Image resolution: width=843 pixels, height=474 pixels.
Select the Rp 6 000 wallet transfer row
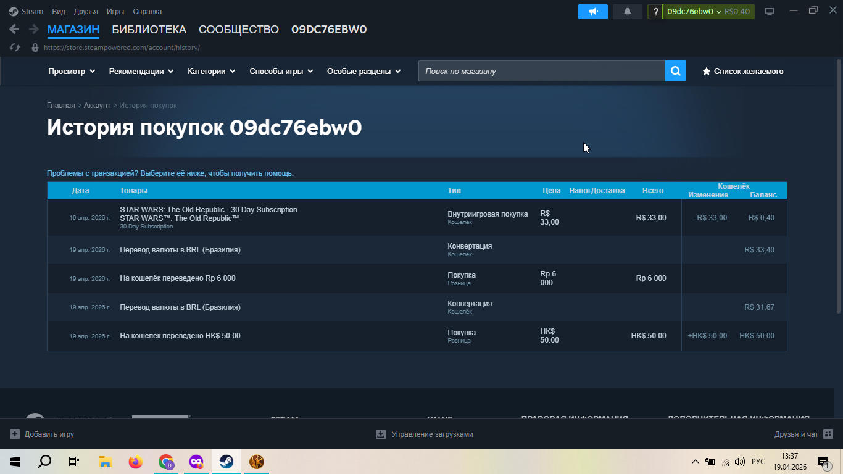tap(417, 278)
